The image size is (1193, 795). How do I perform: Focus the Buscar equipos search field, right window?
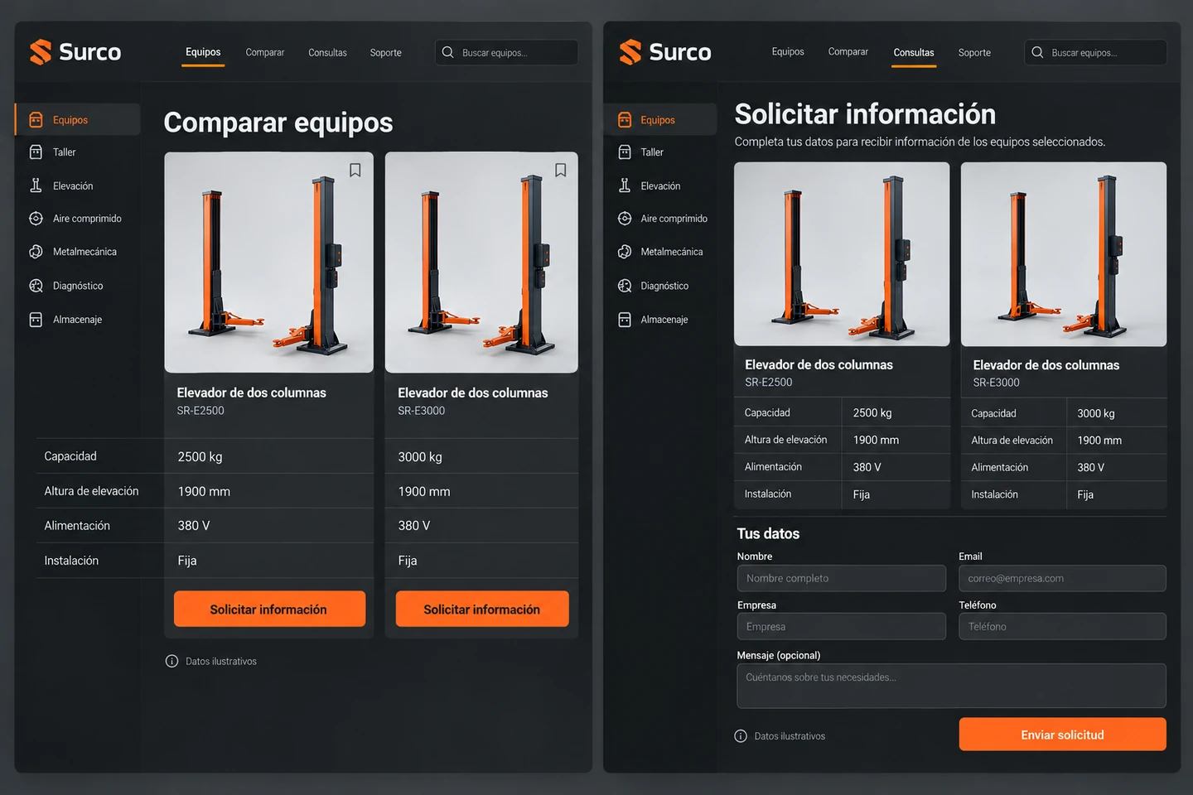click(x=1095, y=52)
